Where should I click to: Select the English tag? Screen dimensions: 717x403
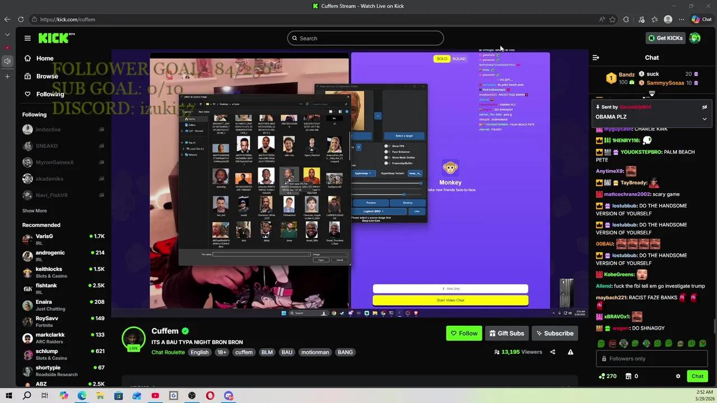click(199, 352)
